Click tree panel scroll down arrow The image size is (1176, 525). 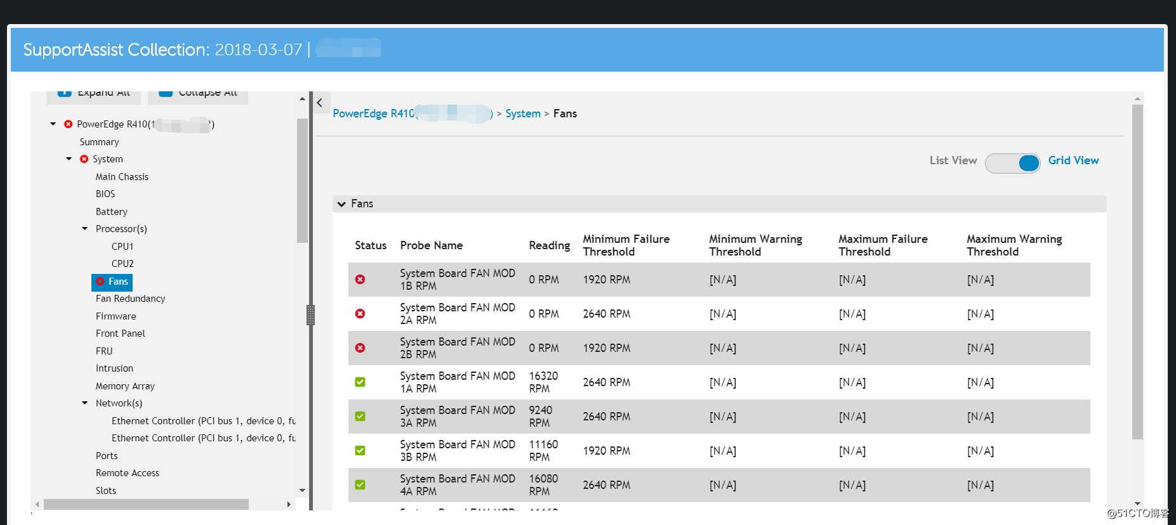click(x=302, y=491)
